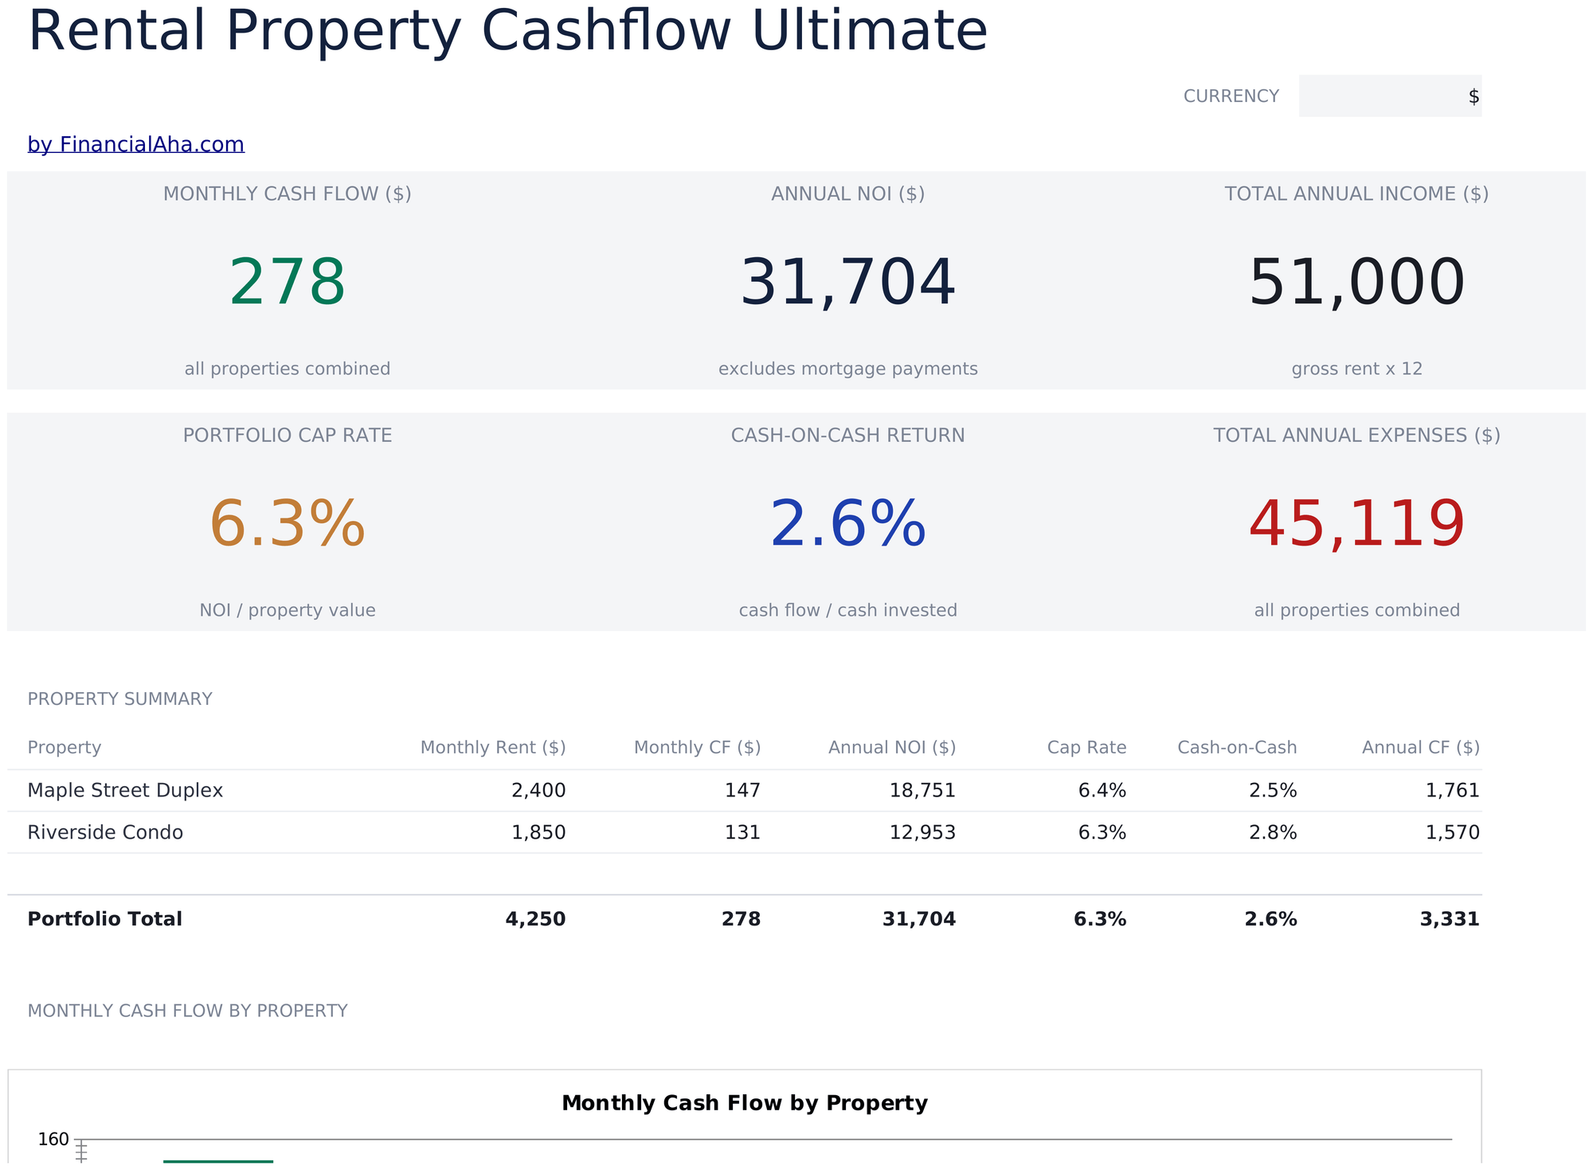This screenshot has width=1593, height=1170.
Task: Click the MONTHLY CASH FLOW ($) card heading
Action: pyautogui.click(x=288, y=194)
